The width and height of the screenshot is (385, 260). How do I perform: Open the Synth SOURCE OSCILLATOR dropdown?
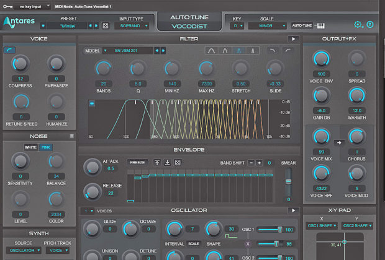tap(24, 250)
